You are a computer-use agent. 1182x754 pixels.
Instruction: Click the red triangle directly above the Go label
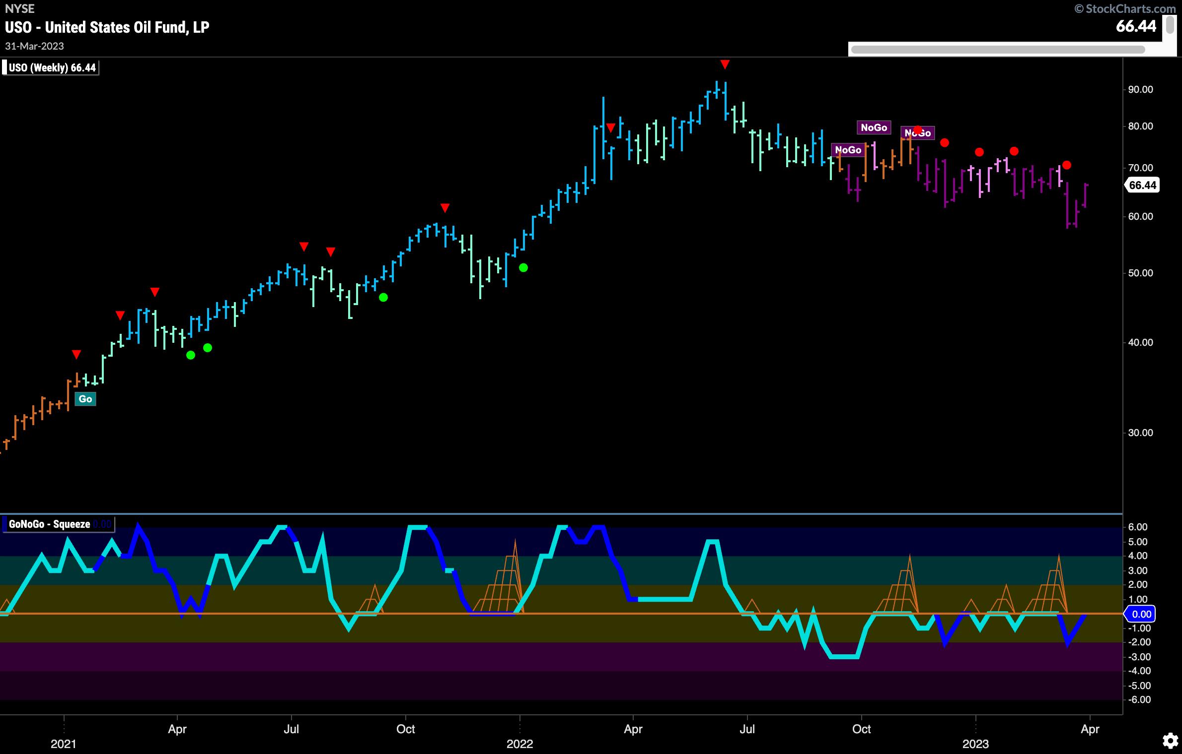pos(76,355)
